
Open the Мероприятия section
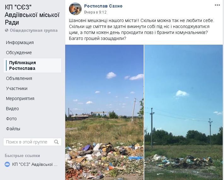[x=20, y=98]
